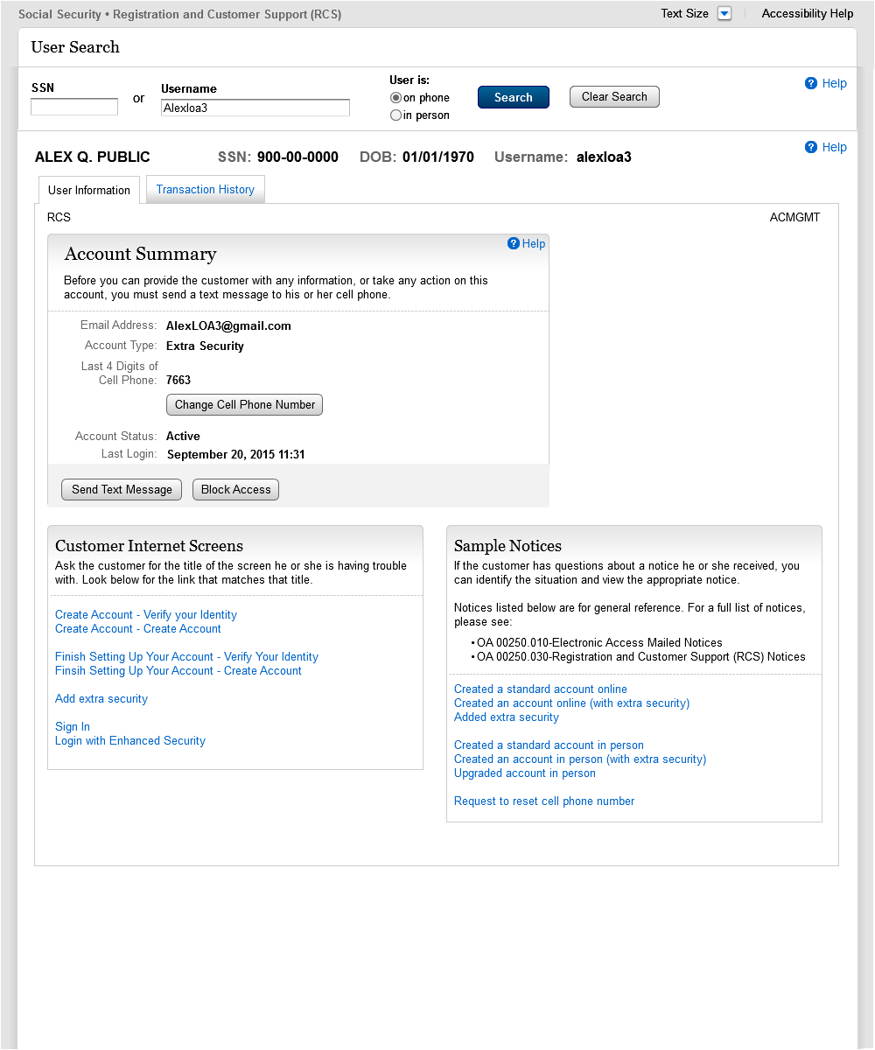The height and width of the screenshot is (1050, 875).
Task: Click the Account Status value Active
Action: pos(183,436)
